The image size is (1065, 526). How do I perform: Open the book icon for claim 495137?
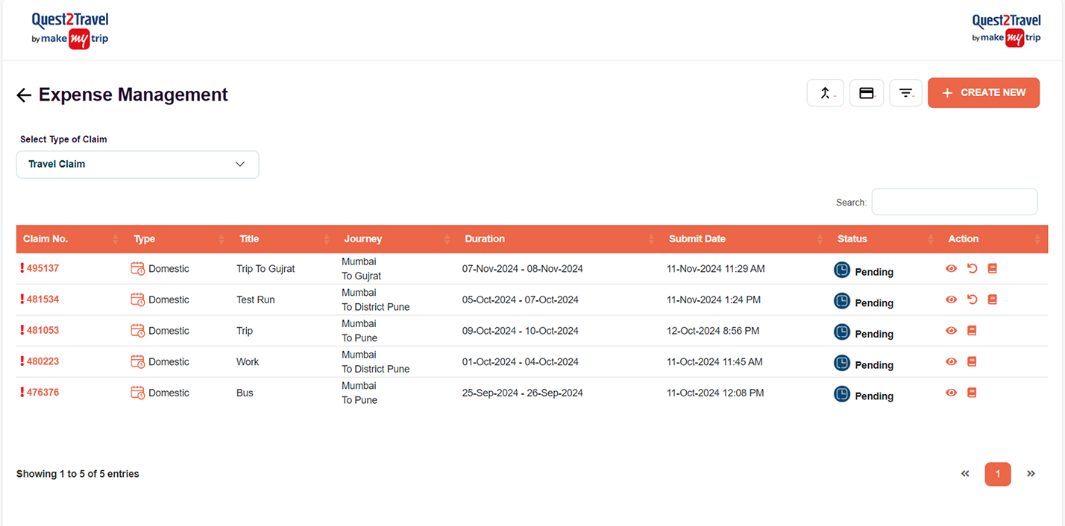[x=992, y=268]
